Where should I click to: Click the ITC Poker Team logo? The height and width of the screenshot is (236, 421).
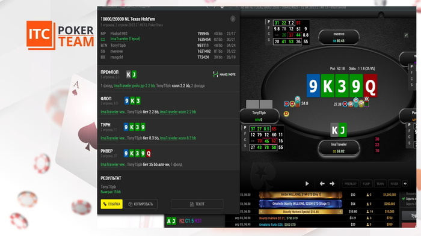[60, 35]
